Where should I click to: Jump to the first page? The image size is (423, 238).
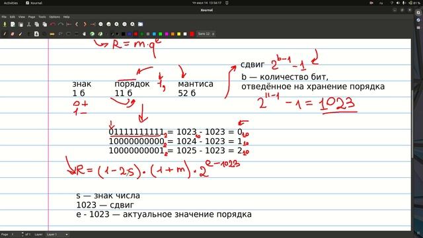coord(69,24)
